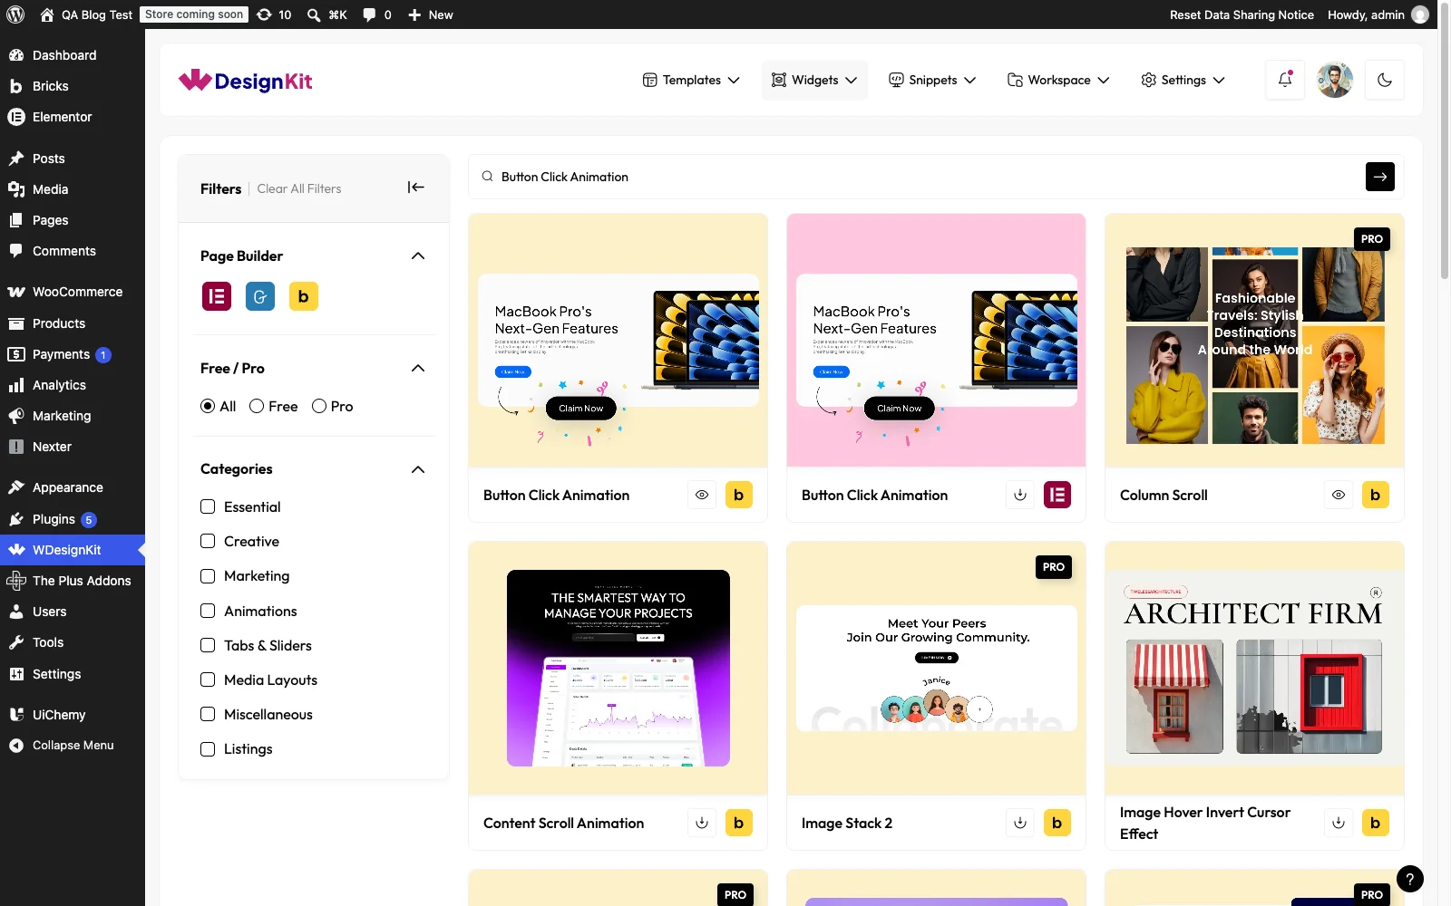1451x906 pixels.
Task: Collapse the Categories section
Action: coord(418,469)
